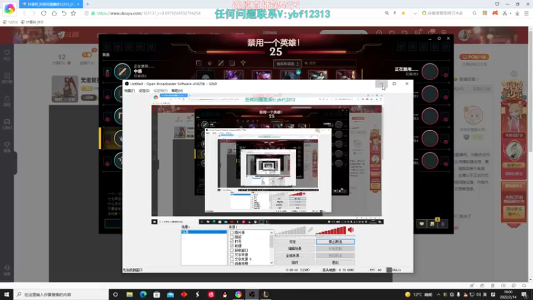Select bottom lane role filter icon
Viewport: 533px width, 300px height.
232,63
